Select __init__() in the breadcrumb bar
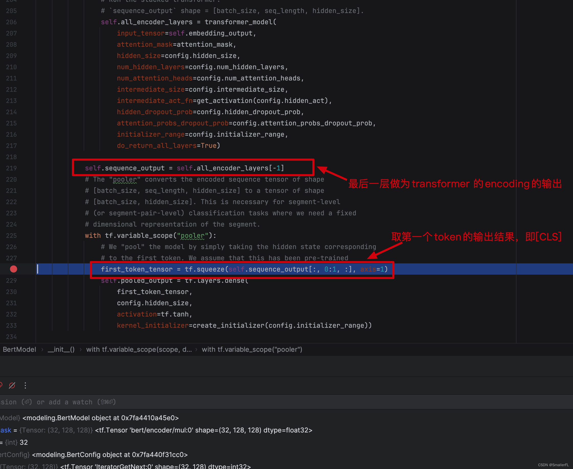The height and width of the screenshot is (469, 573). (61, 350)
